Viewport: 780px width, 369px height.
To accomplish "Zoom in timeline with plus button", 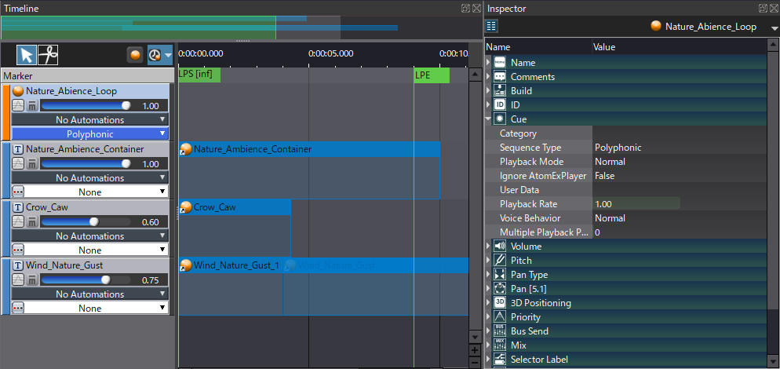I will click(475, 350).
